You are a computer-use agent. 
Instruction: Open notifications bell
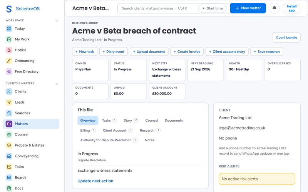[x=275, y=8]
